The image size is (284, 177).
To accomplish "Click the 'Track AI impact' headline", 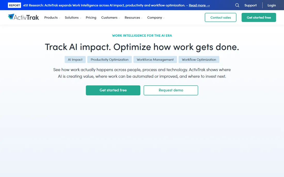I will tap(142, 47).
